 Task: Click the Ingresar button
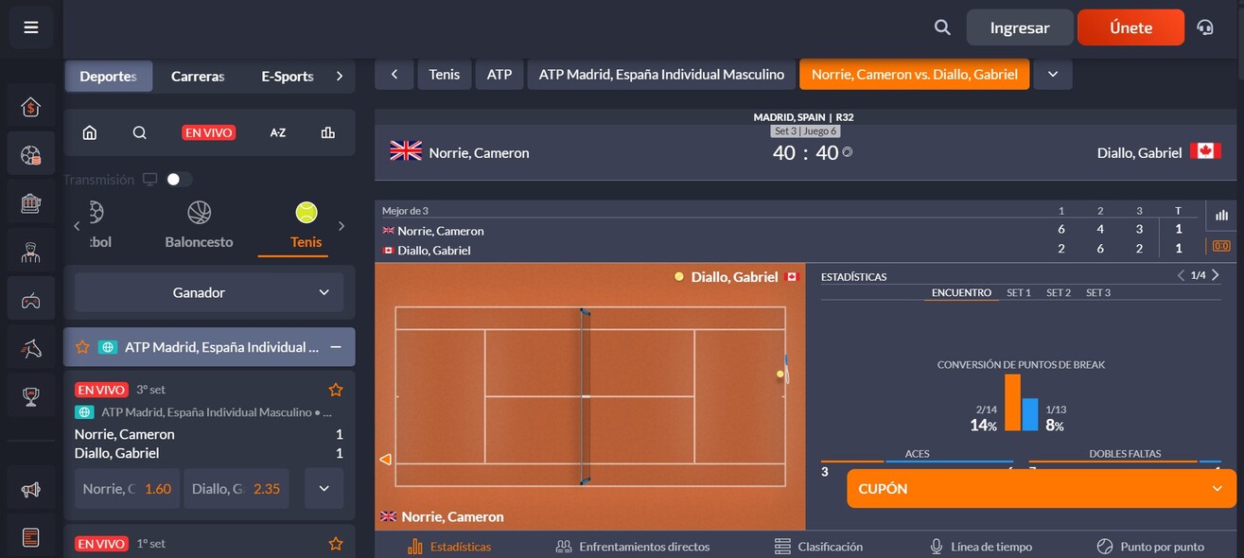coord(1019,27)
